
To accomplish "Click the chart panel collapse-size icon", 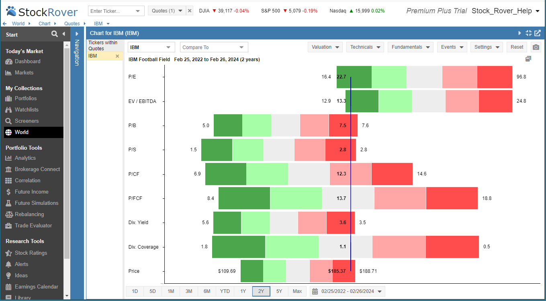I will pyautogui.click(x=529, y=33).
